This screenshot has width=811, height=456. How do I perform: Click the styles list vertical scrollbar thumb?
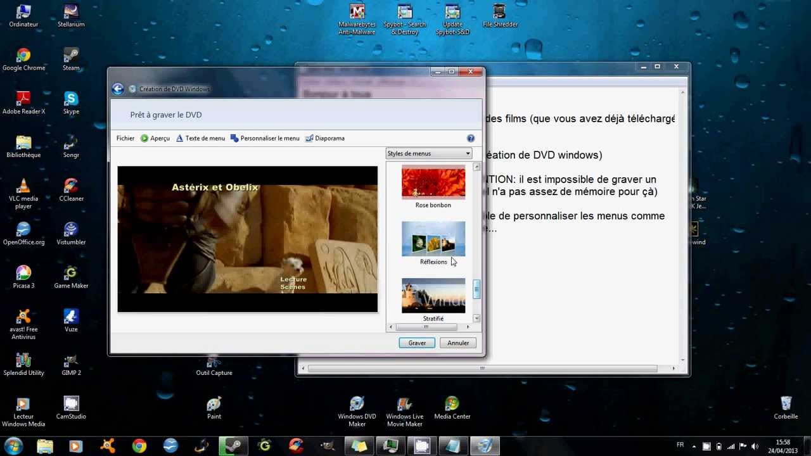coord(476,289)
